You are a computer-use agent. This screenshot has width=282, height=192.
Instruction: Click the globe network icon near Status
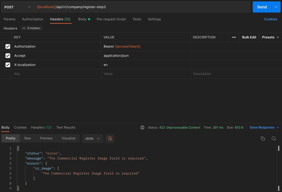pyautogui.click(x=142, y=127)
